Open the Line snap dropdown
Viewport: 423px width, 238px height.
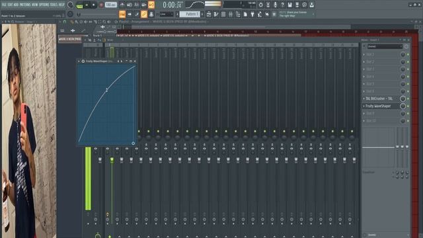pyautogui.click(x=167, y=14)
